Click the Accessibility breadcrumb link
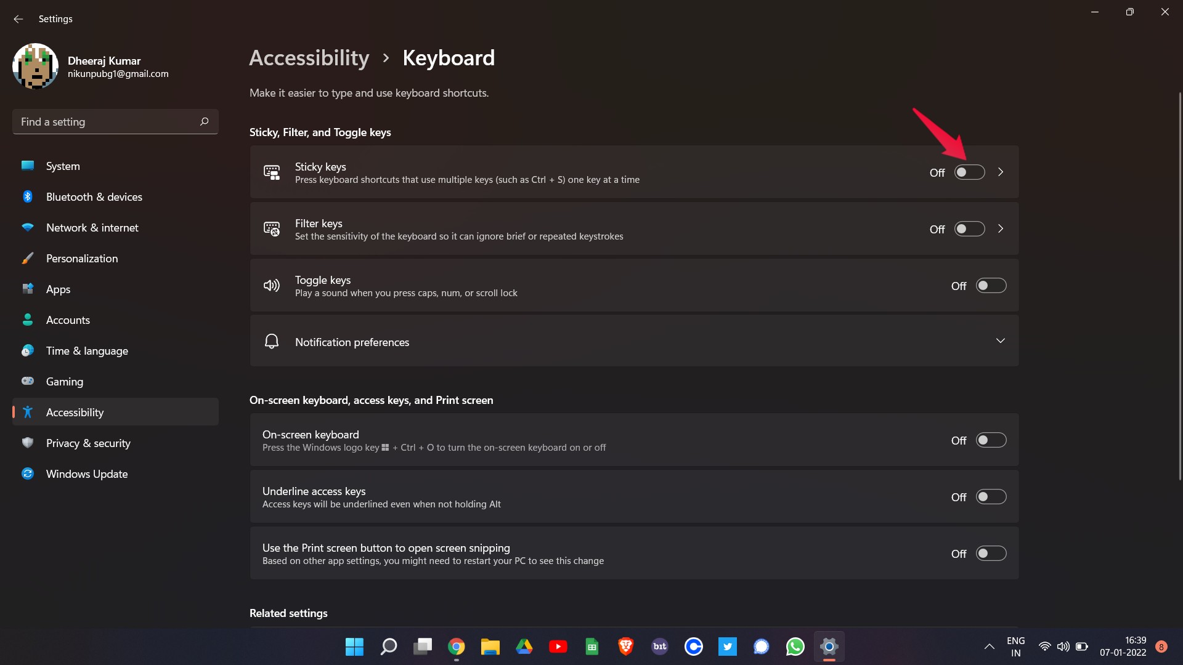 point(309,58)
